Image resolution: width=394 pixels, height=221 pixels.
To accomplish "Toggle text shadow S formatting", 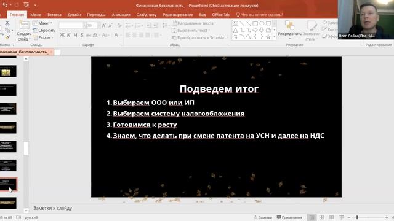I will pos(82,35).
